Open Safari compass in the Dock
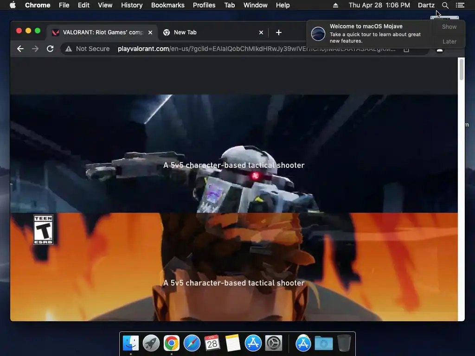Viewport: 475px width, 356px height. click(x=192, y=343)
